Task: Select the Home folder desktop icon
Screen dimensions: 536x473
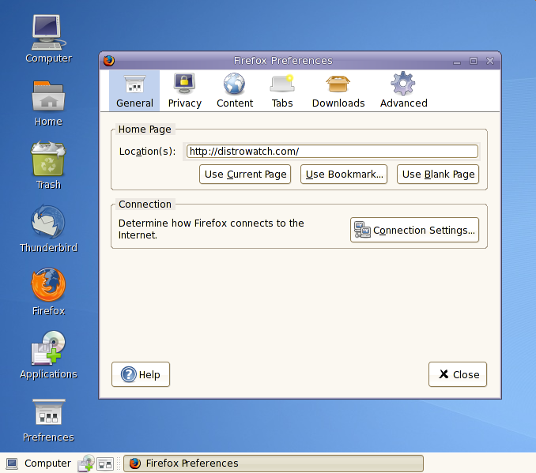Action: tap(48, 103)
